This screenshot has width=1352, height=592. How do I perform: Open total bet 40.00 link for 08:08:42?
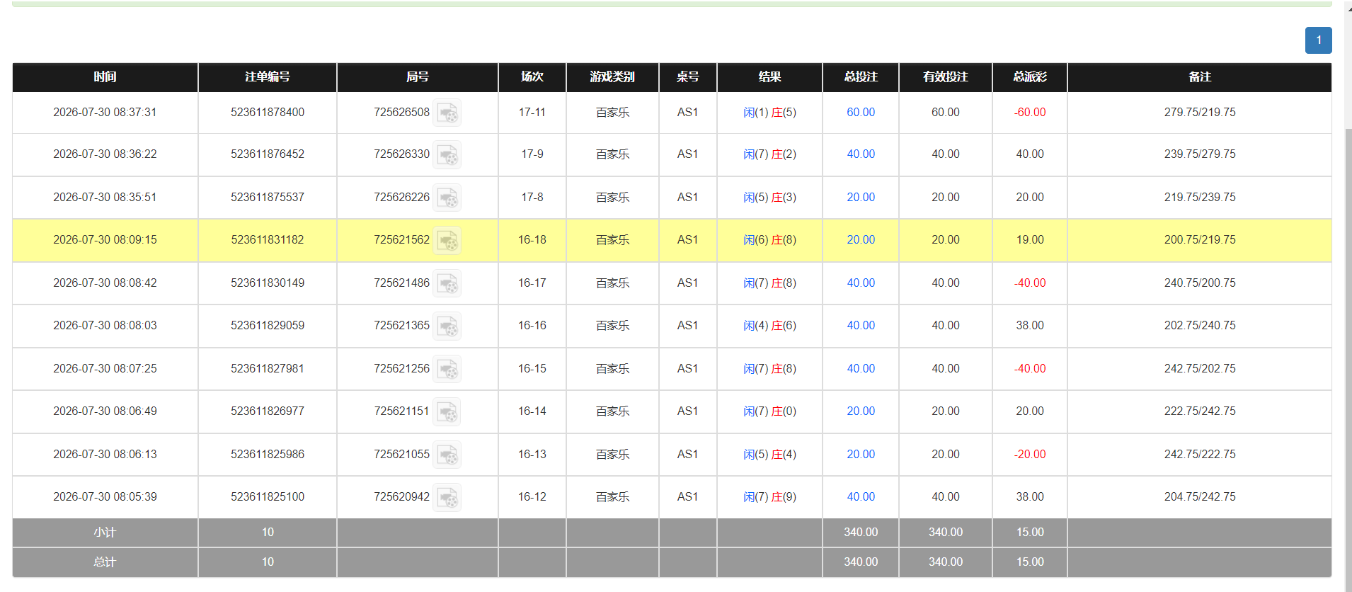861,283
